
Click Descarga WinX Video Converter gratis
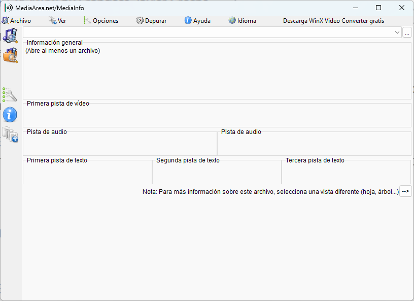point(333,21)
